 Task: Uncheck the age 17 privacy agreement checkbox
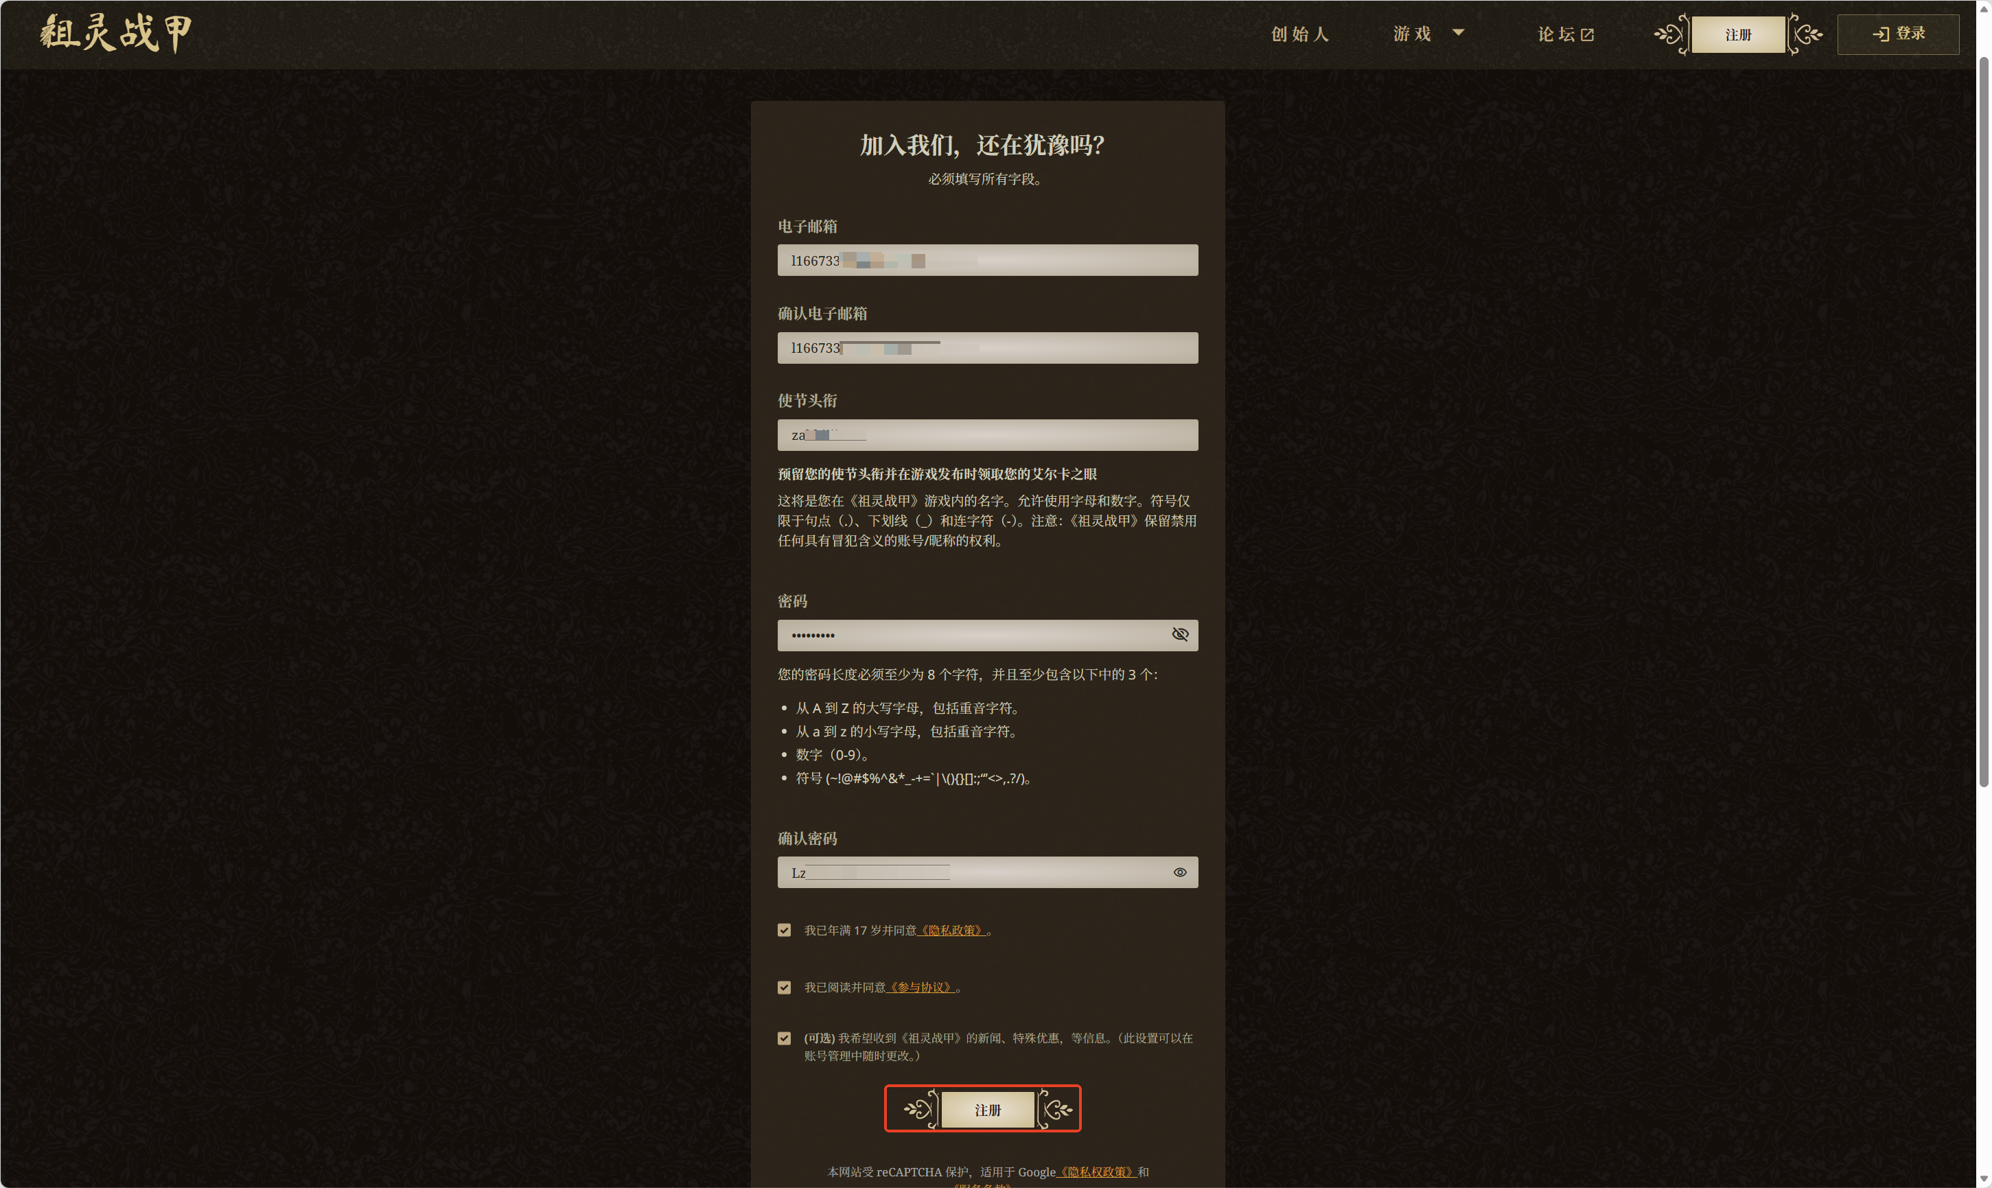pyautogui.click(x=784, y=930)
